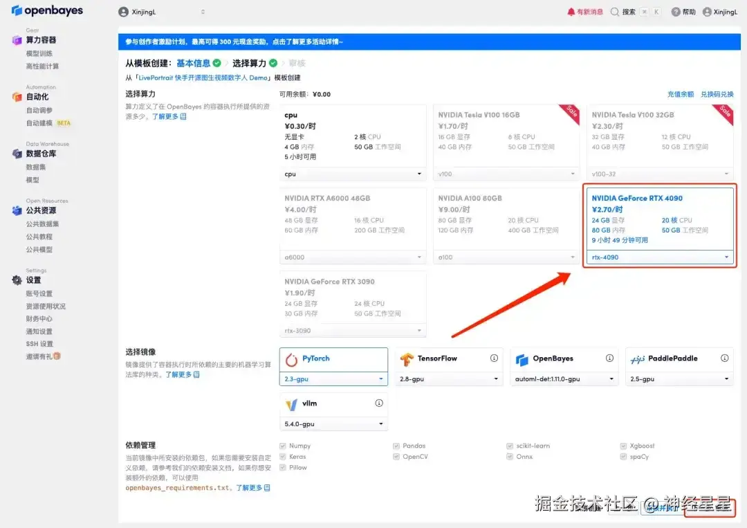Click the blue creator incentive banner
This screenshot has width=747, height=528.
pyautogui.click(x=430, y=42)
